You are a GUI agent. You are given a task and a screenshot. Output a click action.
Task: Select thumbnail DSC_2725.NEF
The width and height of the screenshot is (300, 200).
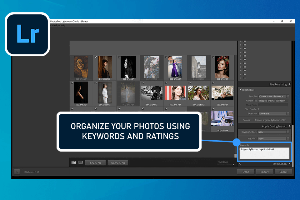[175, 93]
